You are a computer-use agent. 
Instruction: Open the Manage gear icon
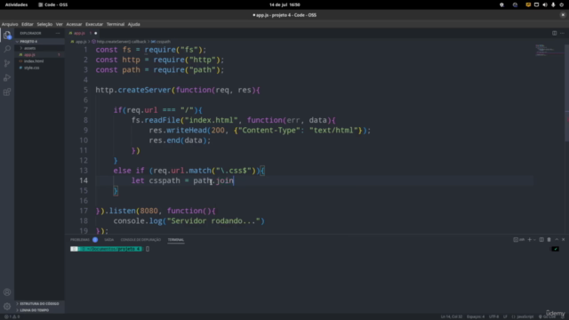[7, 306]
